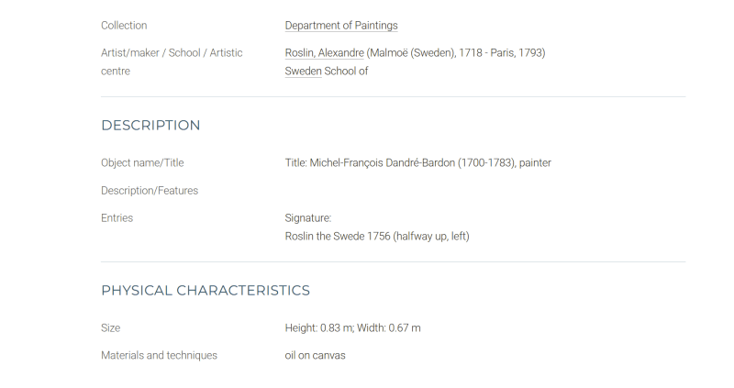This screenshot has height=388, width=734.
Task: Click the Roslin the Swede 1756 text
Action: 377,237
